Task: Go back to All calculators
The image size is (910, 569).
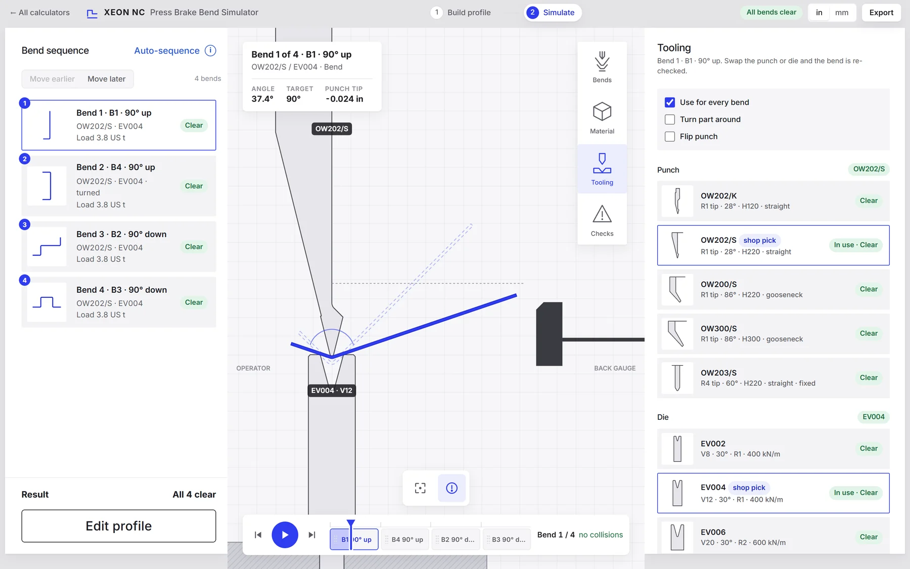Action: pyautogui.click(x=40, y=13)
